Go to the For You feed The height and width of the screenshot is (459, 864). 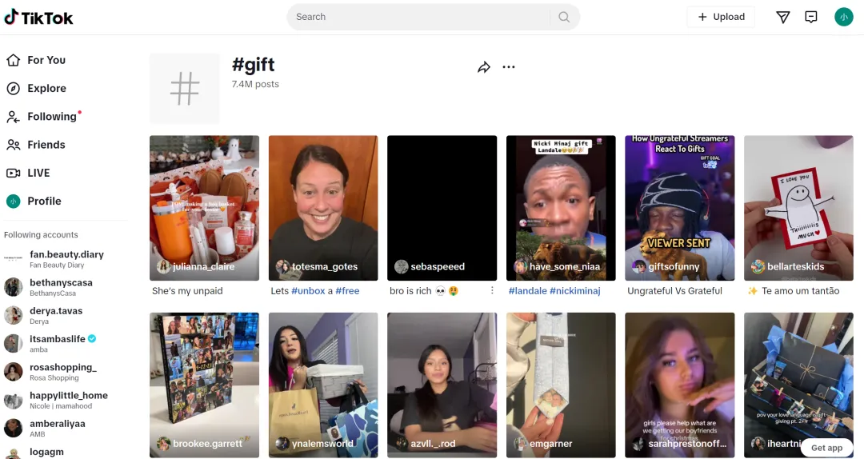46,60
